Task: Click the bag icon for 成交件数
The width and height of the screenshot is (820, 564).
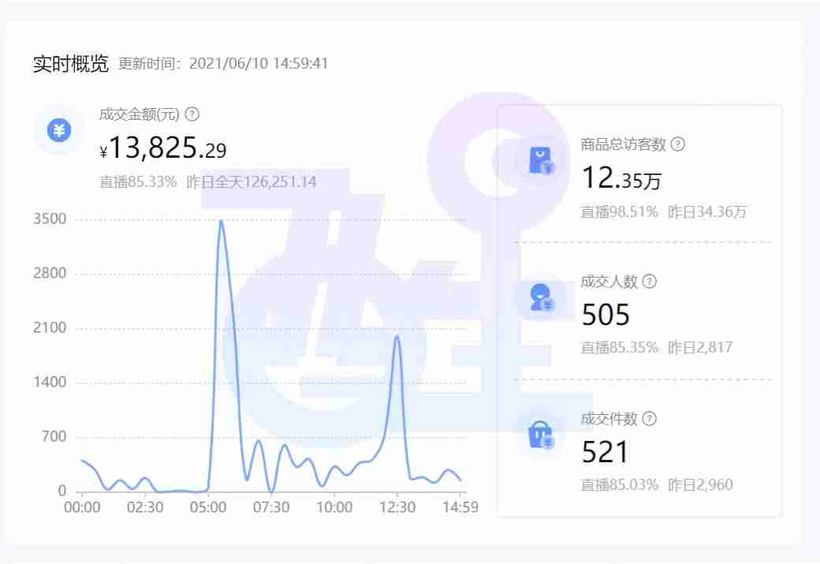Action: pos(541,435)
